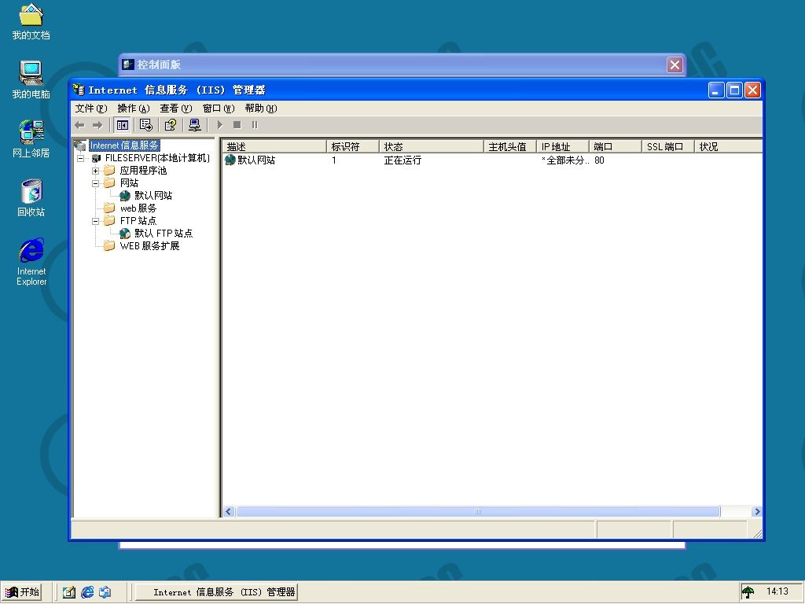Click the Export List toolbar icon
Screen dimensions: 805x604
pyautogui.click(x=145, y=125)
